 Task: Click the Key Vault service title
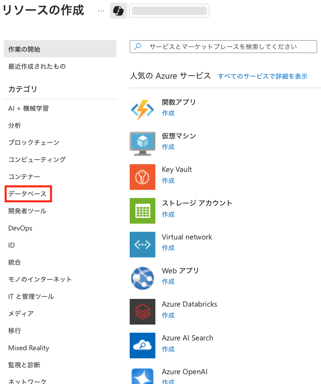(177, 169)
